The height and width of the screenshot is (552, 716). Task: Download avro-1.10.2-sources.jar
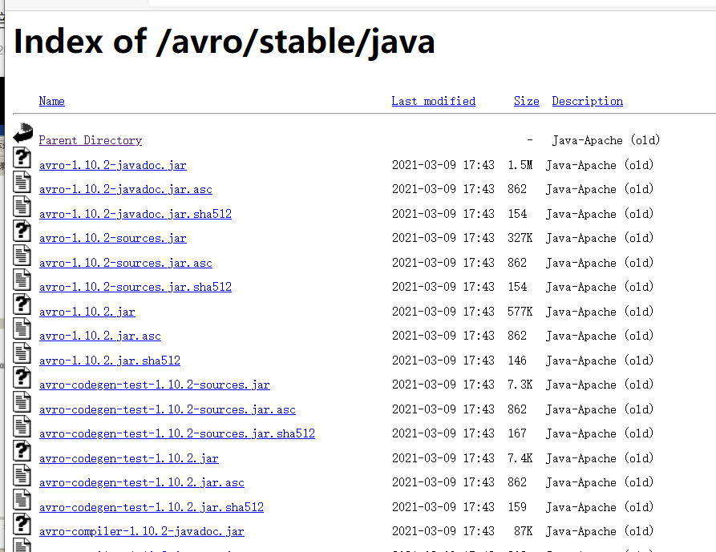point(113,238)
